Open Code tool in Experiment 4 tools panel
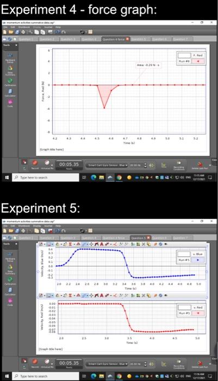The width and height of the screenshot is (218, 381). click(10, 103)
